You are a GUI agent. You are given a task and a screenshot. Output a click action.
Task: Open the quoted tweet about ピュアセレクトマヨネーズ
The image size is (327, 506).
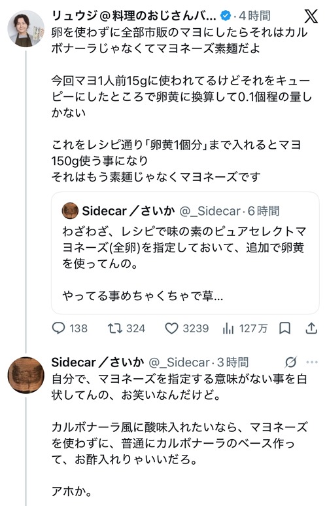185,253
